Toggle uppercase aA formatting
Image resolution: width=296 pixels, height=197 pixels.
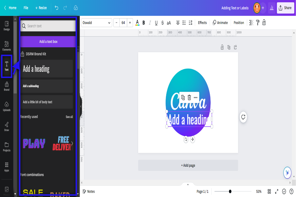click(x=169, y=23)
